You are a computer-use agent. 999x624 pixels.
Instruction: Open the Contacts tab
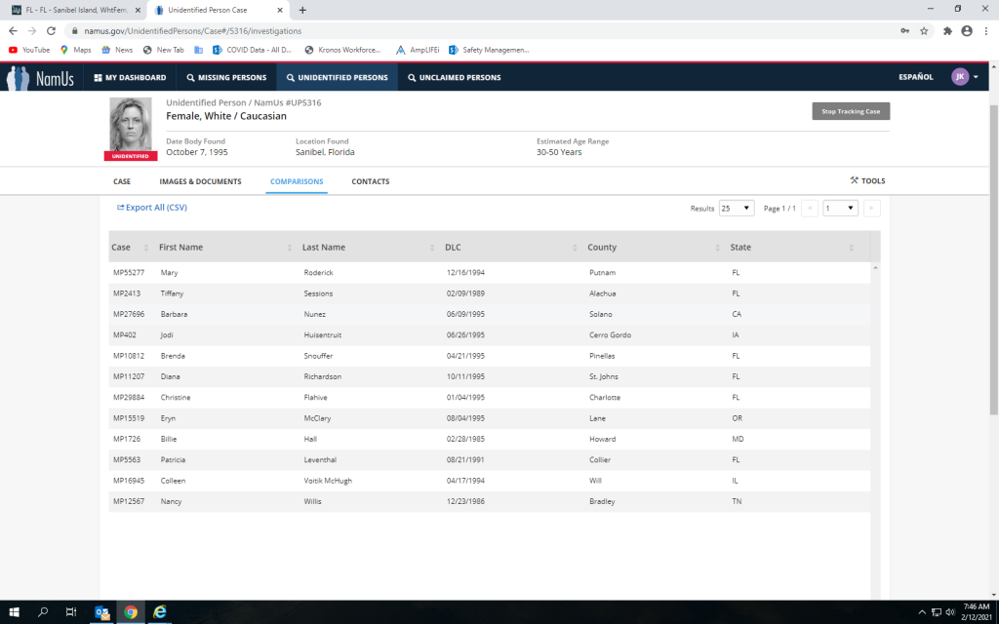[x=370, y=181]
